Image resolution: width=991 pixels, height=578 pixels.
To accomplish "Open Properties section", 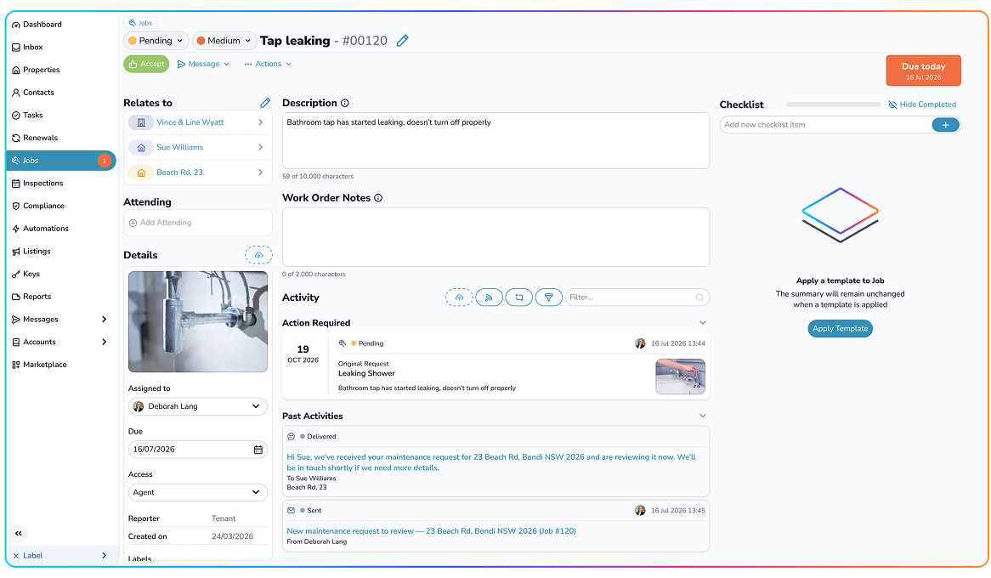I will (x=36, y=71).
